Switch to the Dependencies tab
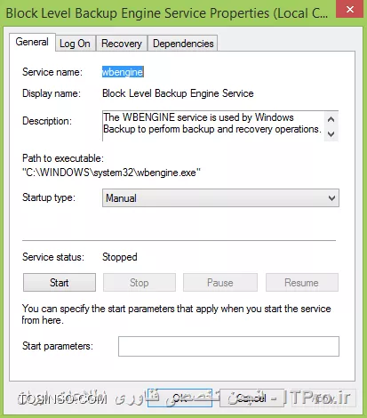This screenshot has height=418, width=367. 183,44
